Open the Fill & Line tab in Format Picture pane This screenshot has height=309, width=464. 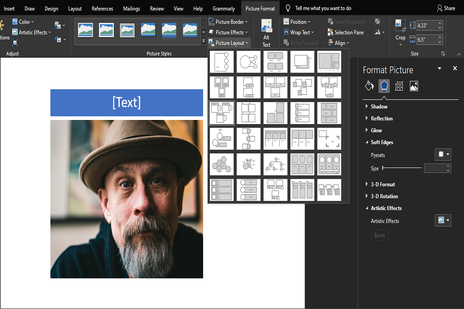(369, 85)
